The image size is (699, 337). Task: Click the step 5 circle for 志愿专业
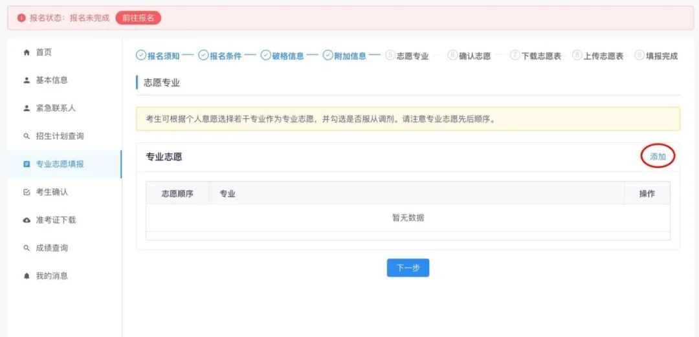click(x=390, y=55)
